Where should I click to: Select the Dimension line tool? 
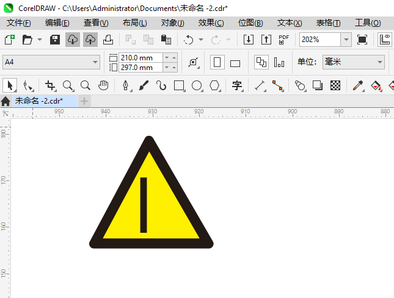pos(260,85)
